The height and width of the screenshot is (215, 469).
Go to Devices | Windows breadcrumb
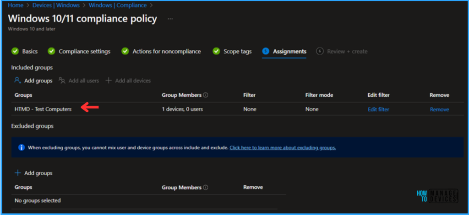(56, 5)
